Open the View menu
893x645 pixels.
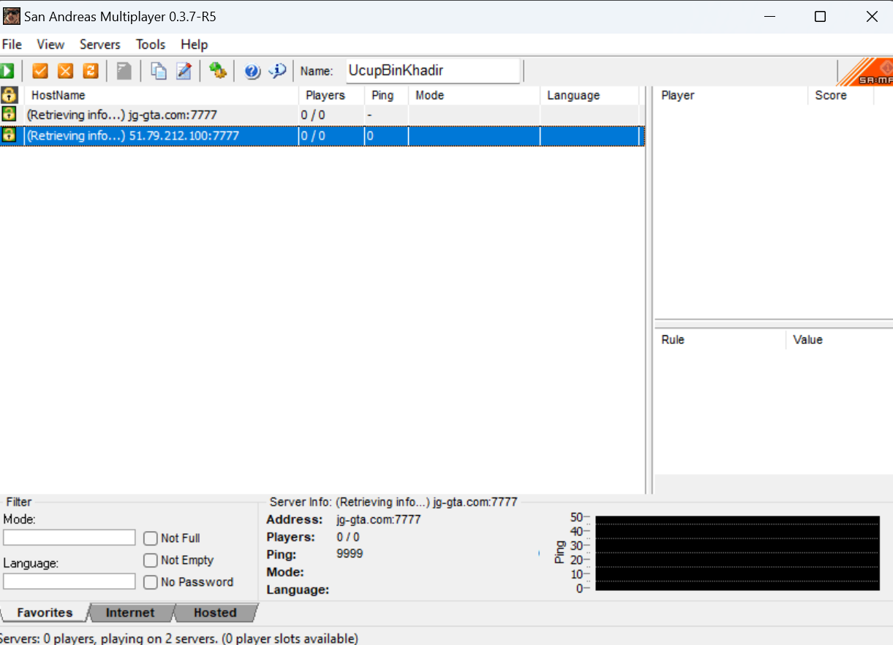(50, 45)
